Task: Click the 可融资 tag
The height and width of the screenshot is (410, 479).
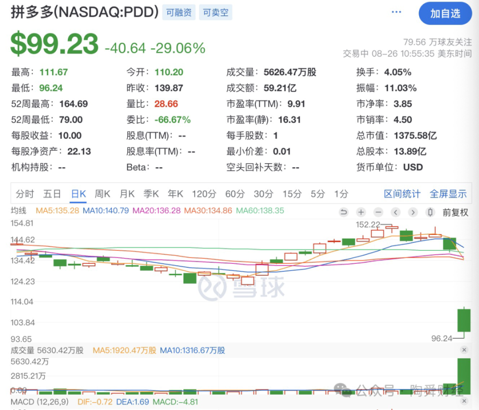Action: tap(179, 12)
